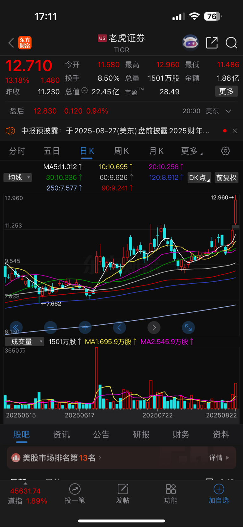Open the 功能 grid icon
This screenshot has width=243, height=527.
point(171,489)
